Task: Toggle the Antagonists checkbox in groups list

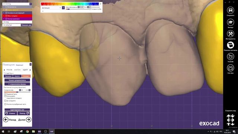Action: [6, 7]
